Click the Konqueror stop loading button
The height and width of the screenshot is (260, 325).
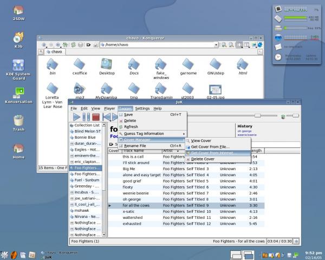pyautogui.click(x=81, y=44)
